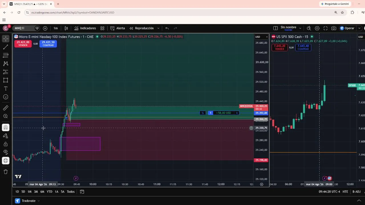This screenshot has height=205, width=365.
Task: Open the 1m interval selector
Action: 56,28
